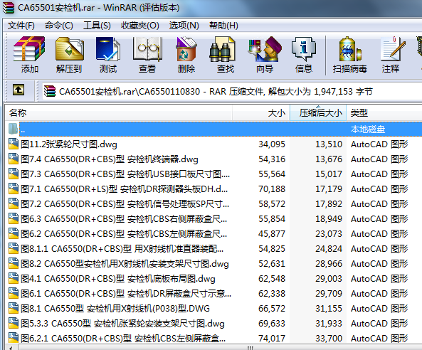Click the DWG icon beside 图7.4 安检机终端器

pyautogui.click(x=14, y=159)
